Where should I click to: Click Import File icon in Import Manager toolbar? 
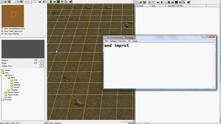tap(149, 2)
